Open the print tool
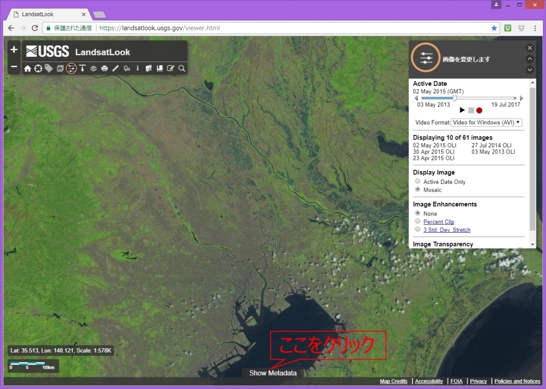This screenshot has height=389, width=546. click(105, 69)
